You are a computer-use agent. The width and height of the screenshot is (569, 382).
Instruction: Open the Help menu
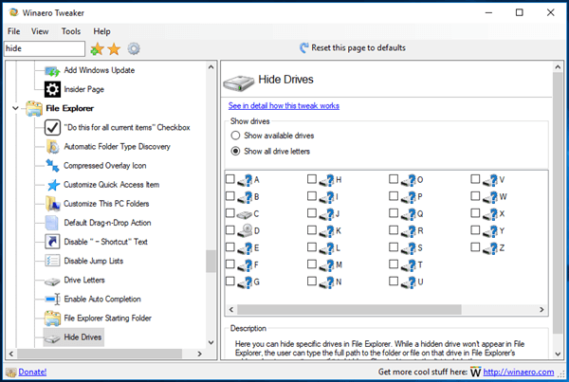[101, 31]
